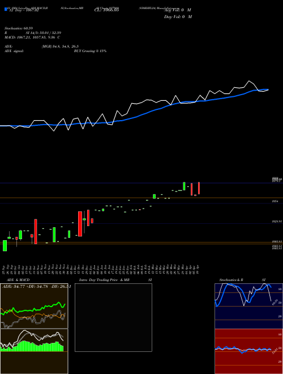The height and width of the screenshot is (374, 283).
Task: Click the red RSI chart panel
Action: click(x=248, y=351)
